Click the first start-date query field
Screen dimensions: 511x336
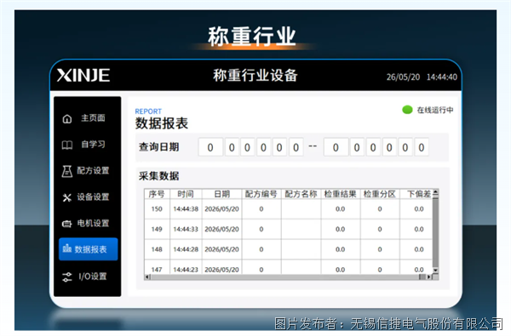tap(210, 147)
